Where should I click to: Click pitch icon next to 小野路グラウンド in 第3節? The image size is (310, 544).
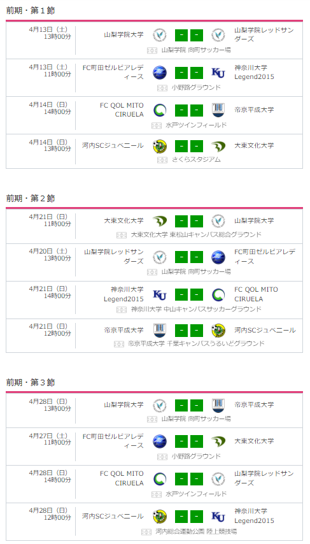[x=162, y=457]
